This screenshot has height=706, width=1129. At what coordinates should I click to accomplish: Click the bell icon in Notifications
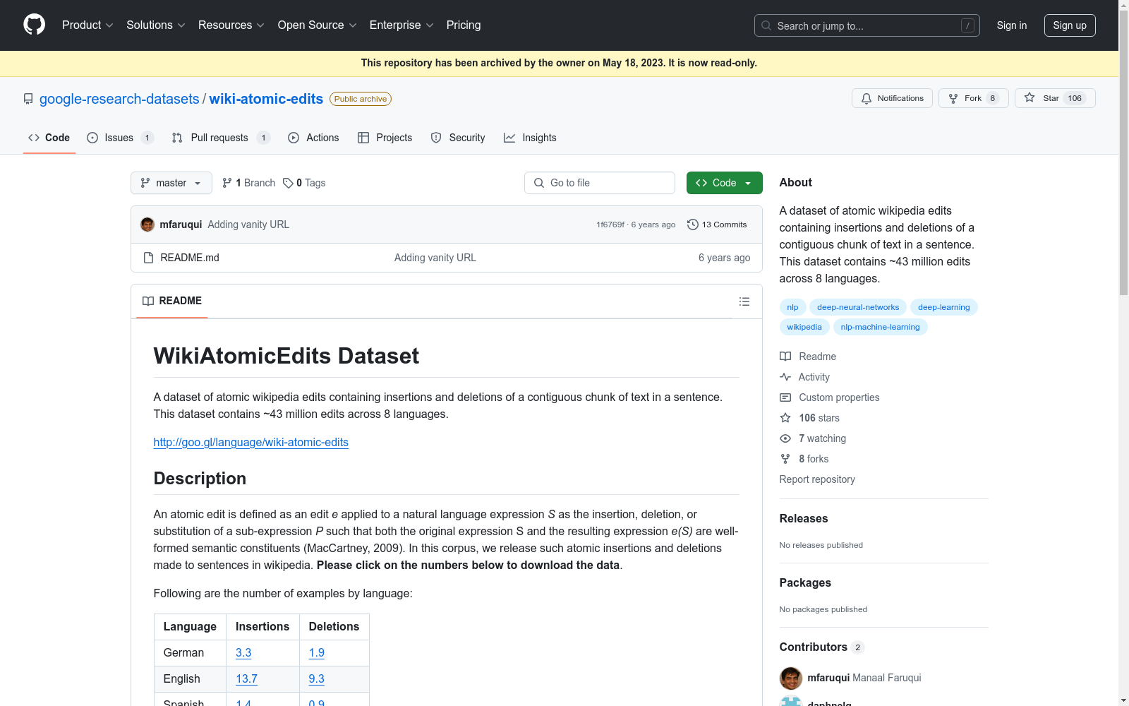coord(867,98)
